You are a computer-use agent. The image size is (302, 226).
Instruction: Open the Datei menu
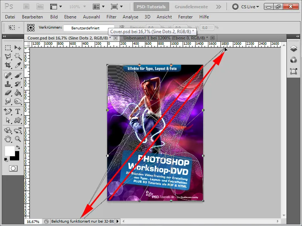[x=10, y=17]
